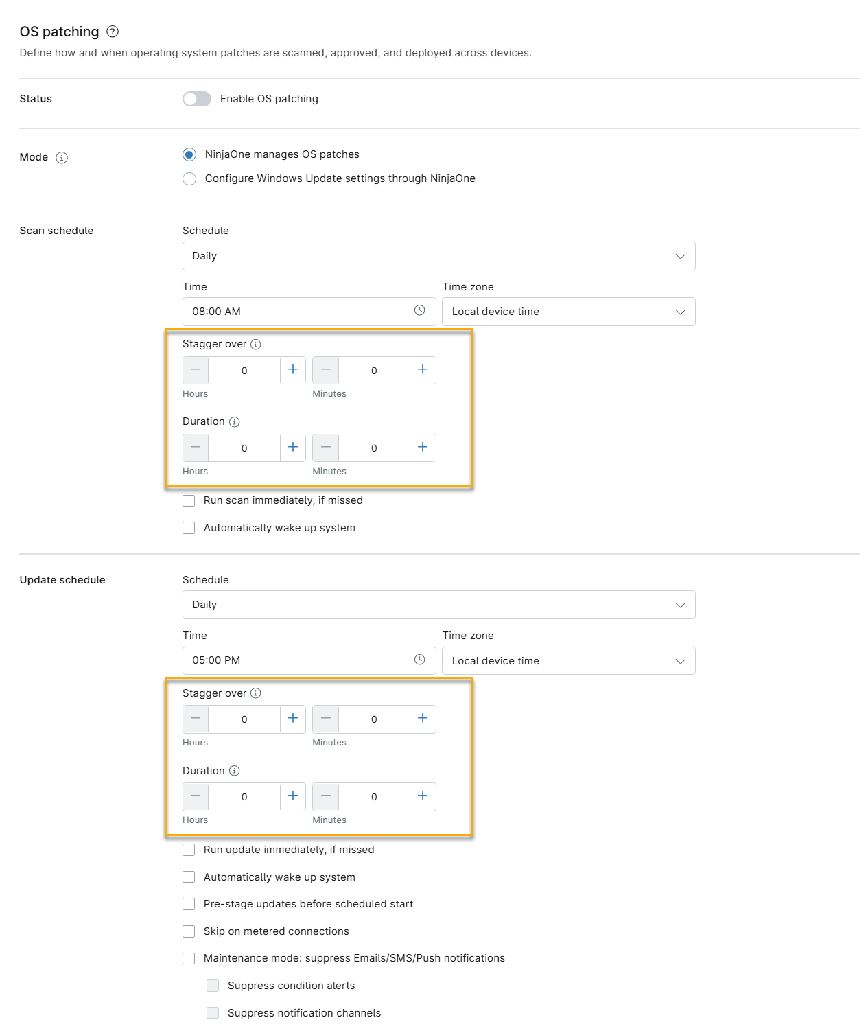Expand the Update schedule Daily dropdown
This screenshot has height=1033, width=868.
click(x=439, y=605)
